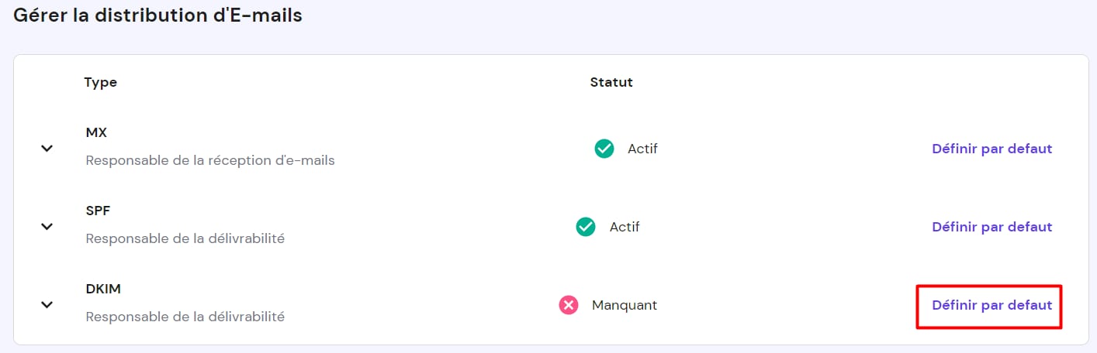Click the 'Actif' status text for SPF
Image resolution: width=1097 pixels, height=353 pixels.
point(625,227)
